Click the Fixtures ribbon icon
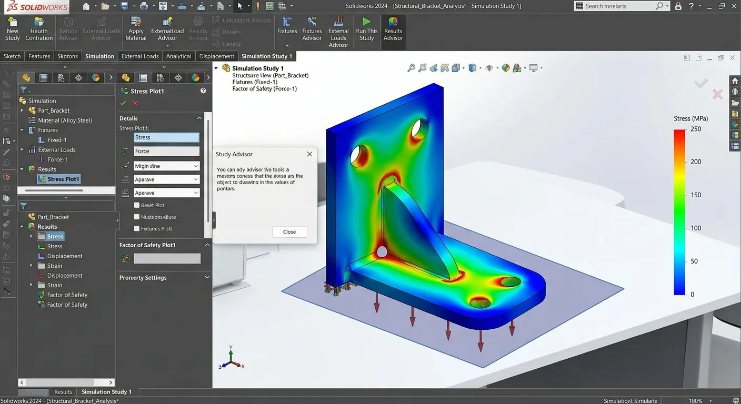Screen dimensions: 741x404 [287, 22]
